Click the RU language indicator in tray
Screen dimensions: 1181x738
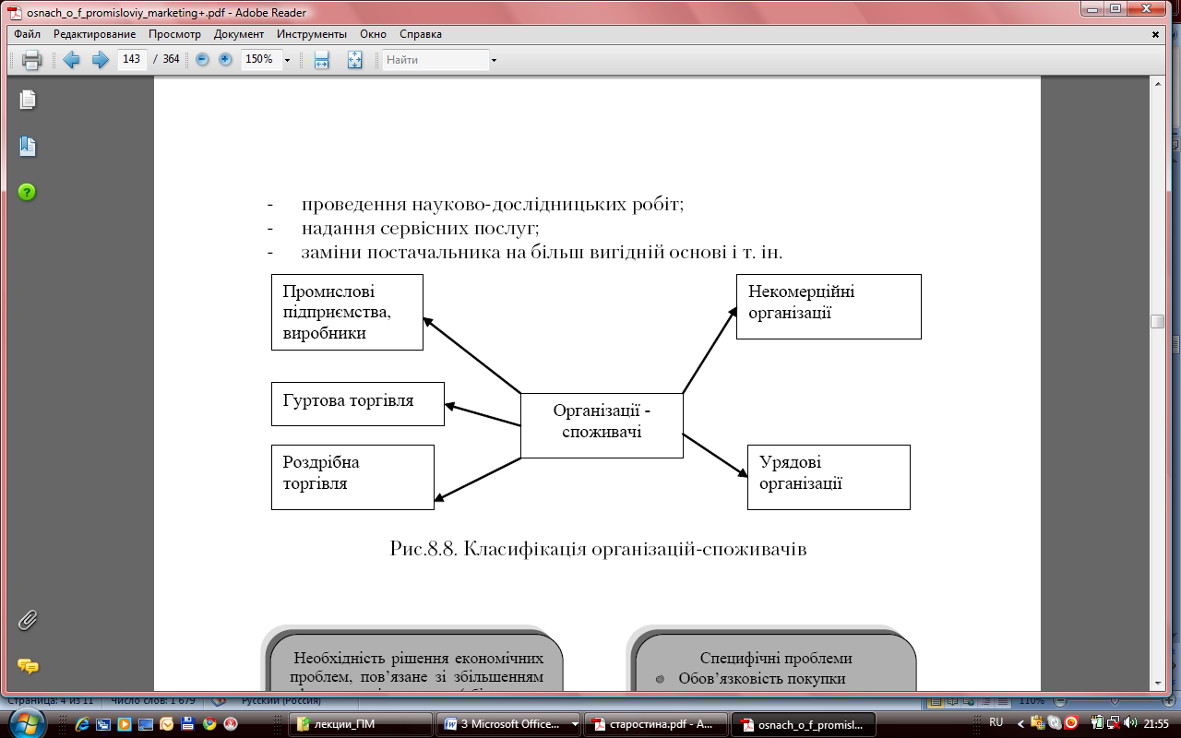[x=996, y=723]
